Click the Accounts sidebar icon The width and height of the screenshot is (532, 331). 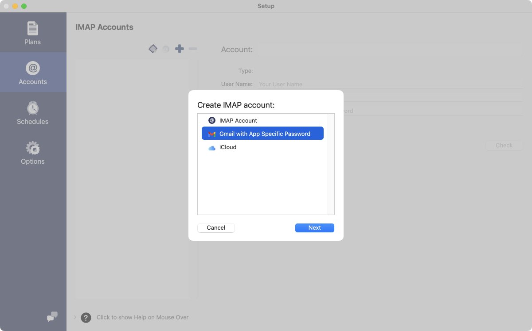point(32,72)
